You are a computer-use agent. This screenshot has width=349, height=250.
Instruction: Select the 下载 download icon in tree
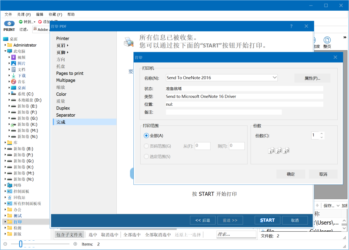point(14,76)
